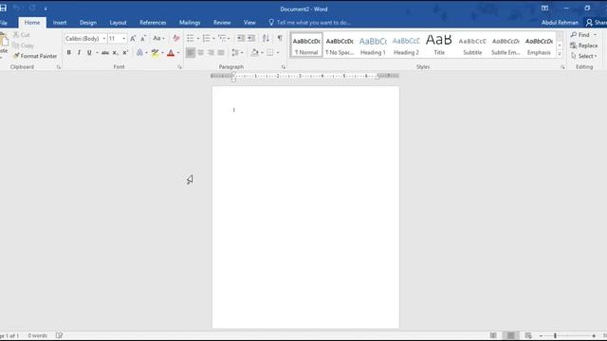Expand highlight color dropdown arrow
Viewport: 607px width, 341px height.
coord(162,53)
